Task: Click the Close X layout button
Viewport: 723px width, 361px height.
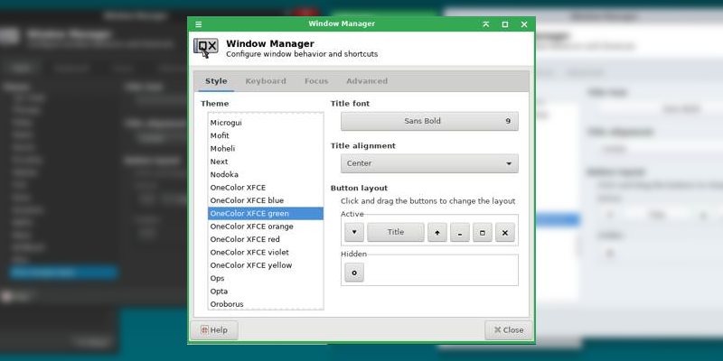Action: 505,233
